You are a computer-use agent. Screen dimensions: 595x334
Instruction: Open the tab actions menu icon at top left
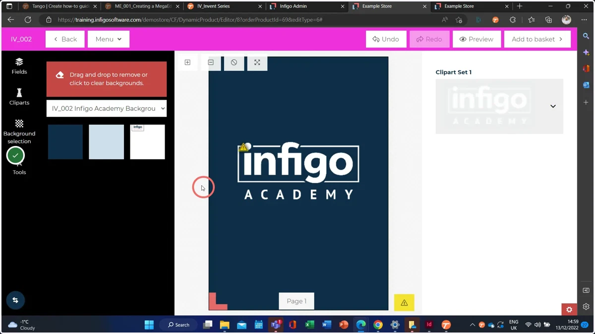click(9, 6)
